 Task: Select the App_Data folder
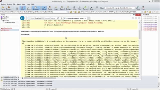6,17
